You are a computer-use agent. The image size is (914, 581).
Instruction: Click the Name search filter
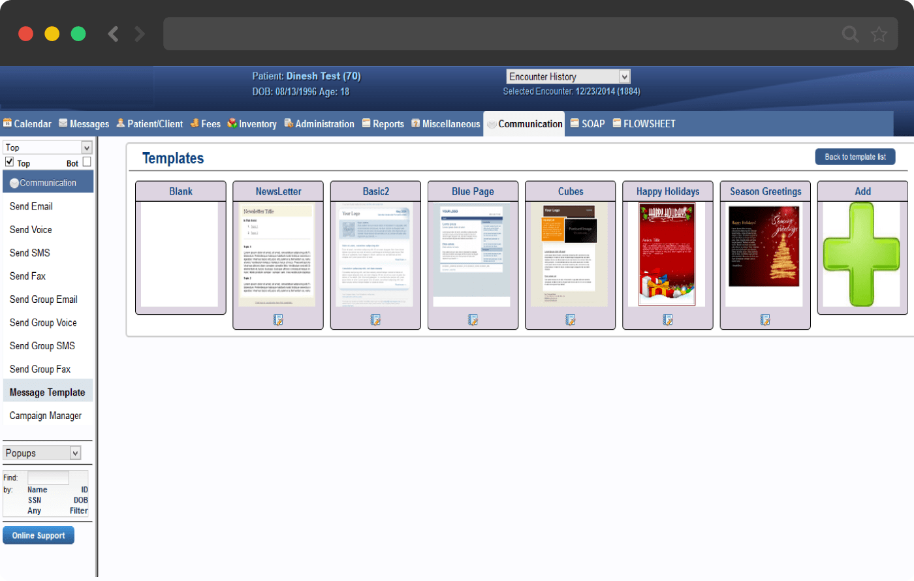(37, 490)
